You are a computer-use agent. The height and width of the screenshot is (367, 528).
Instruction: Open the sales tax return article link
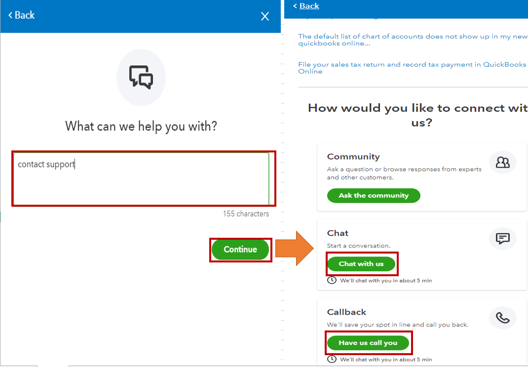point(412,68)
